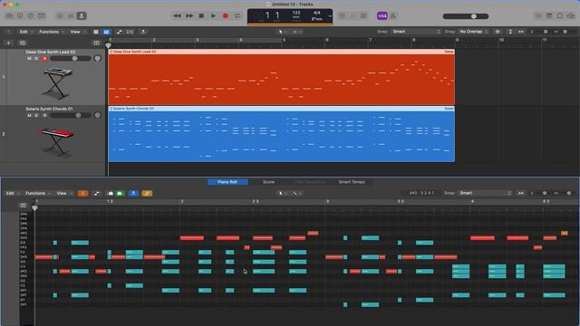
Task: Open Tracks area pointer tool menu
Action: pos(283,32)
